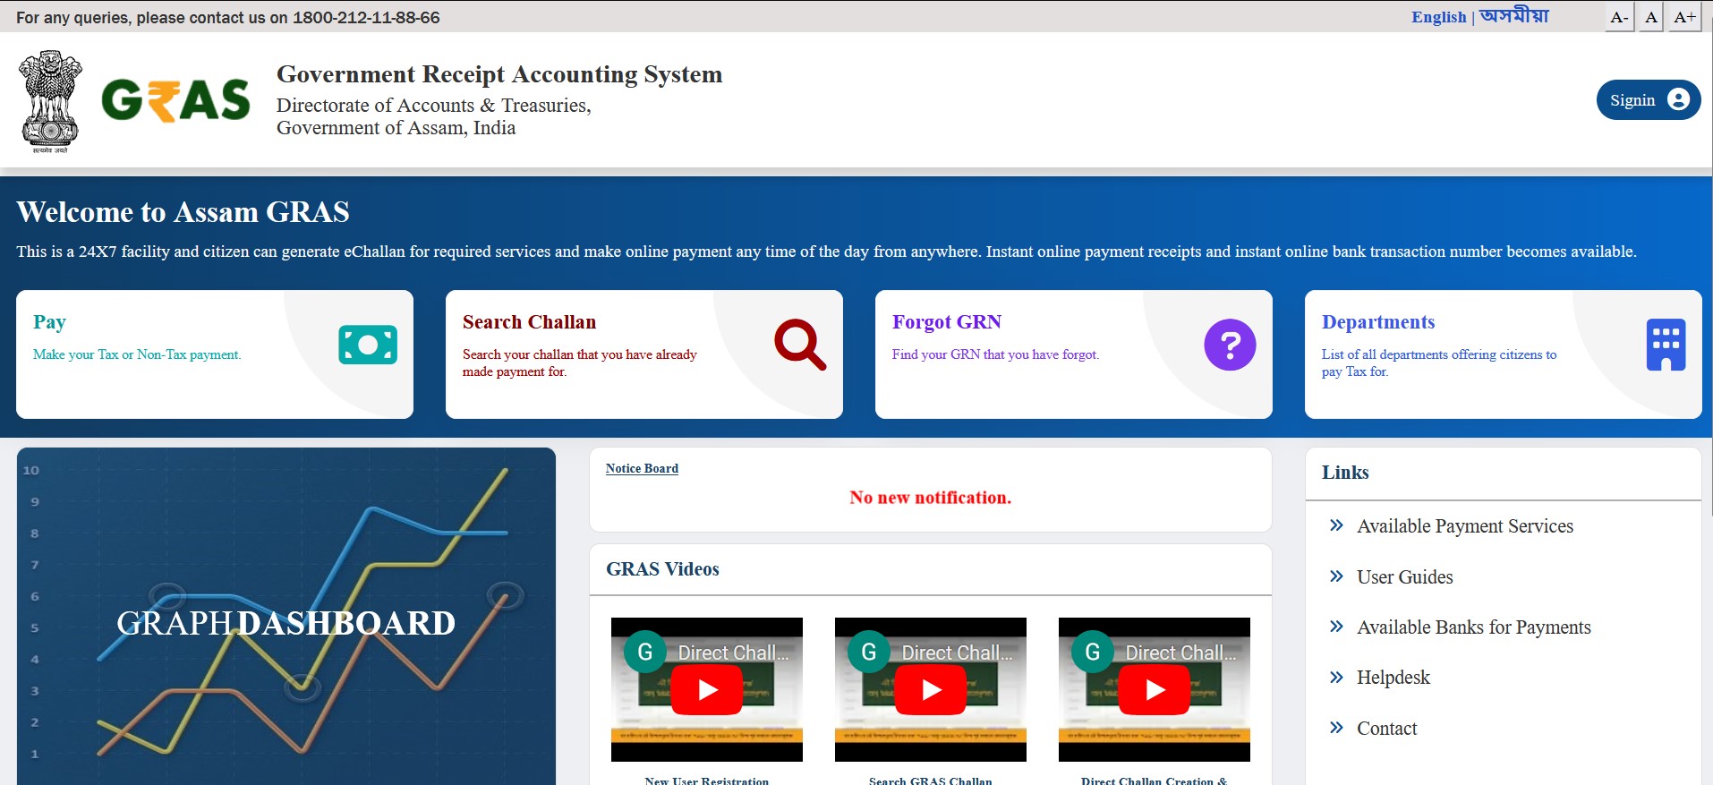This screenshot has height=785, width=1713.
Task: Play the New User Registration video
Action: (707, 690)
